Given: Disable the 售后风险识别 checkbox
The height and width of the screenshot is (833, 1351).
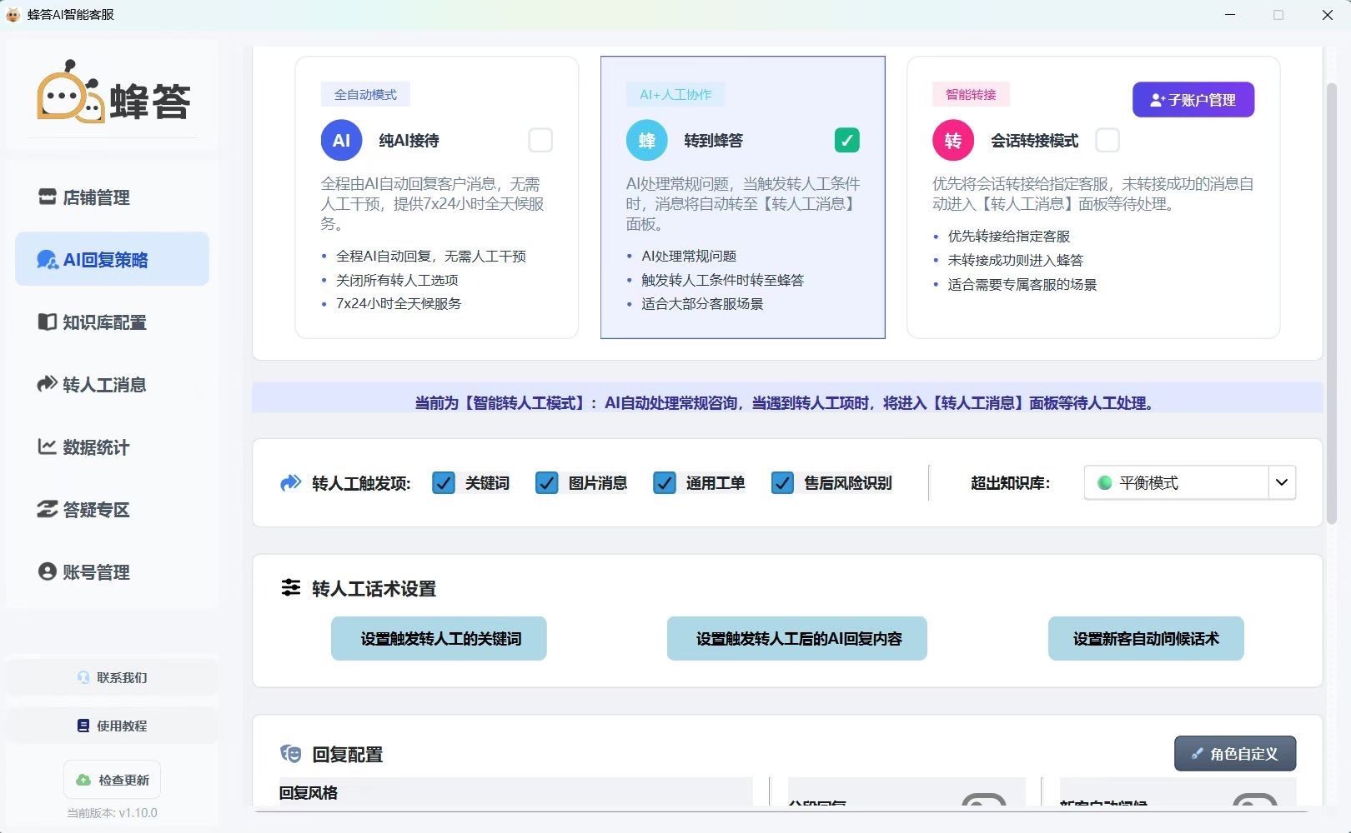Looking at the screenshot, I should tap(782, 483).
